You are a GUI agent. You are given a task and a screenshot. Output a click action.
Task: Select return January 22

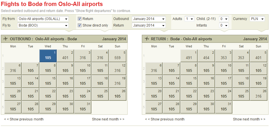tap(189, 94)
